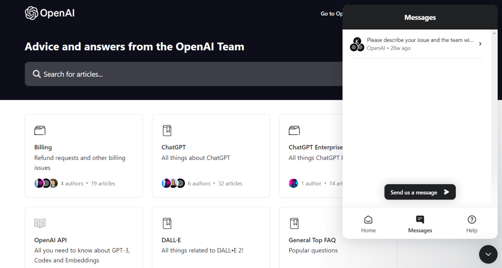The height and width of the screenshot is (268, 502).
Task: Click the OpenAI logo in header
Action: [50, 13]
